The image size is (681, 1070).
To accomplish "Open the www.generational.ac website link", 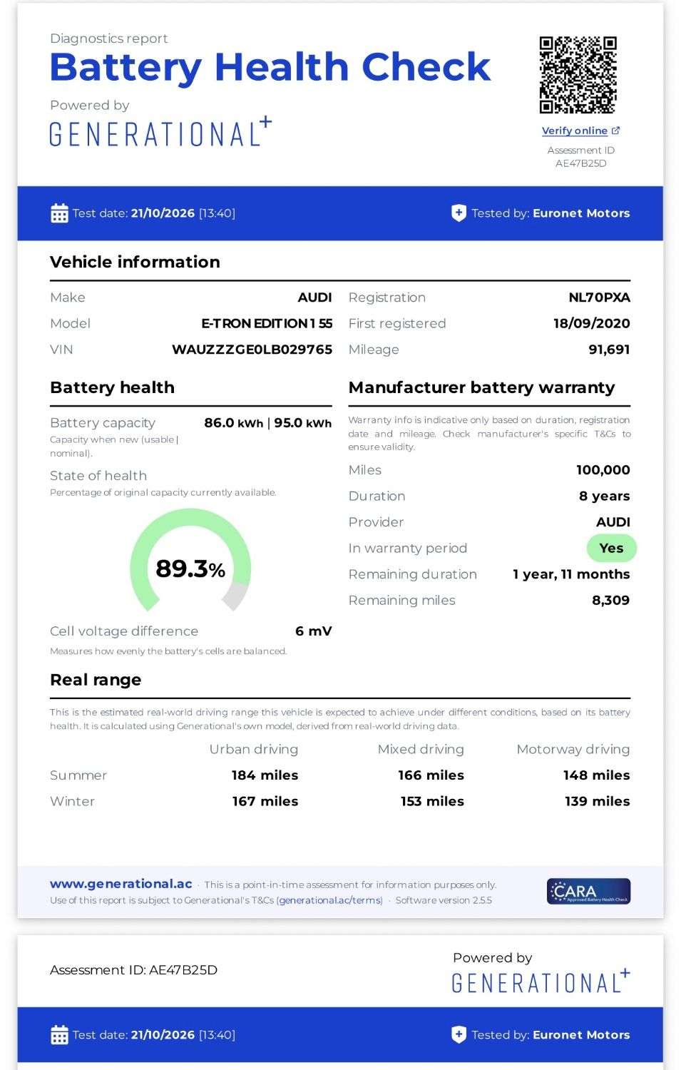I will pos(121,884).
